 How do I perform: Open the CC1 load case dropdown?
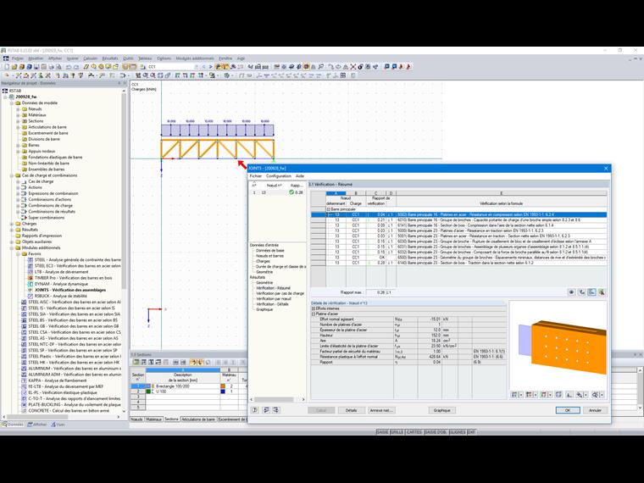(196, 67)
